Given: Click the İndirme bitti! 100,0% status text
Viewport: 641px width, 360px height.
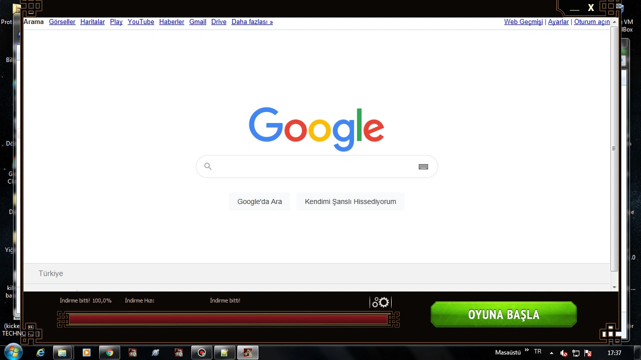Looking at the screenshot, I should click(86, 300).
